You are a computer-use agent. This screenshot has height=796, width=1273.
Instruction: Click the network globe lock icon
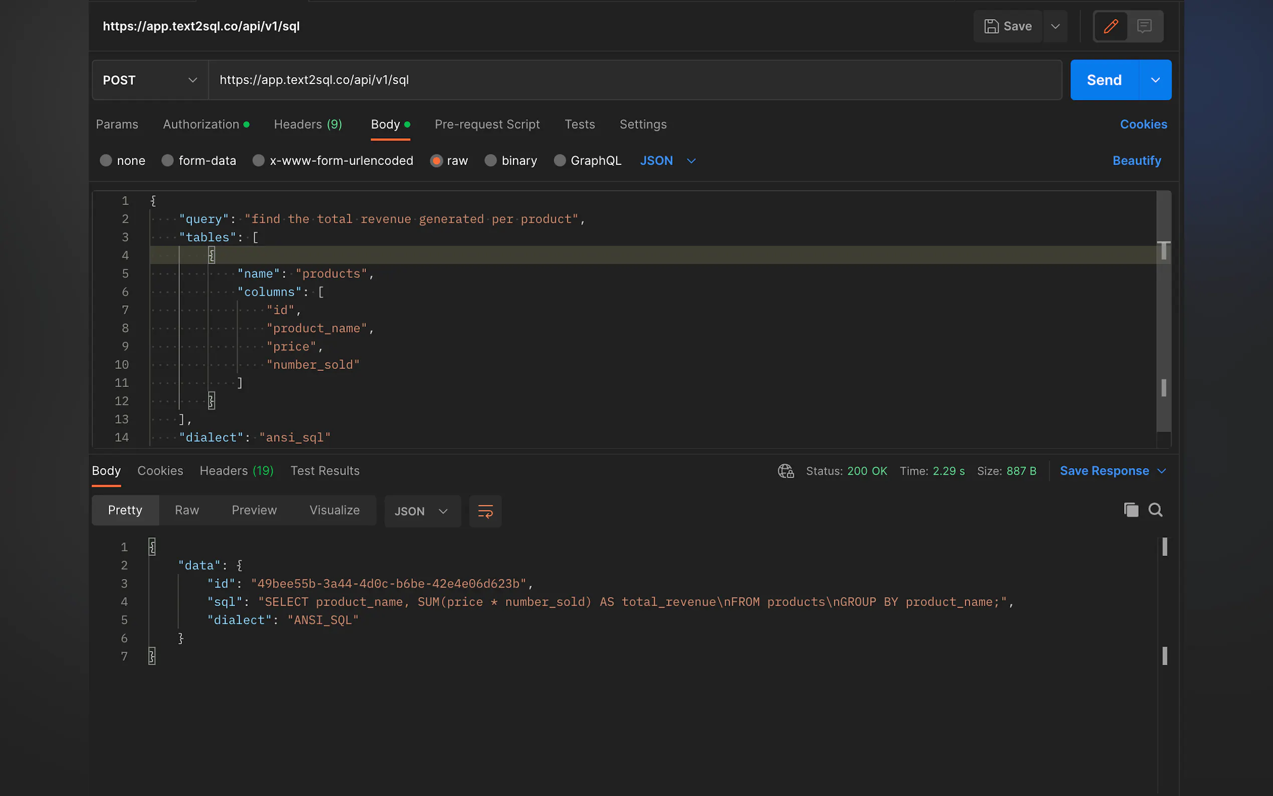point(786,471)
